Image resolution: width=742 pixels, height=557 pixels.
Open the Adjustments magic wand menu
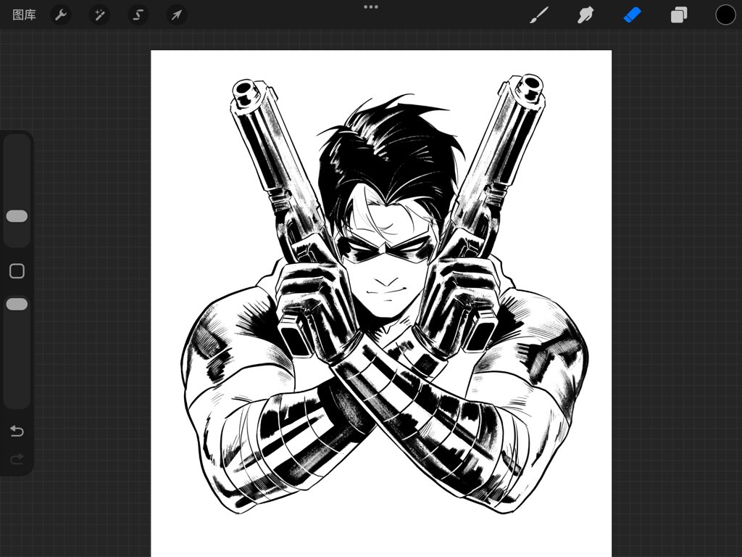99,15
